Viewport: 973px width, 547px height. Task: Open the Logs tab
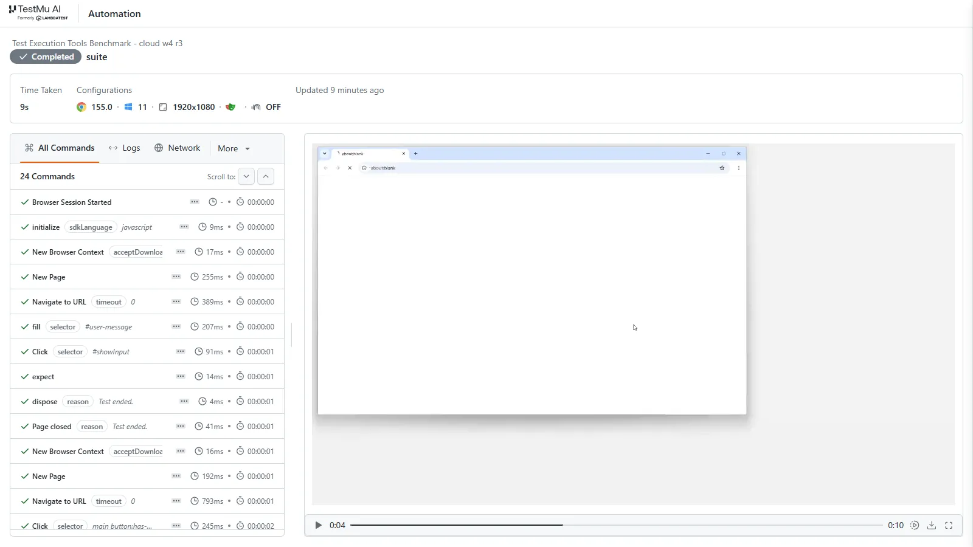pyautogui.click(x=124, y=148)
